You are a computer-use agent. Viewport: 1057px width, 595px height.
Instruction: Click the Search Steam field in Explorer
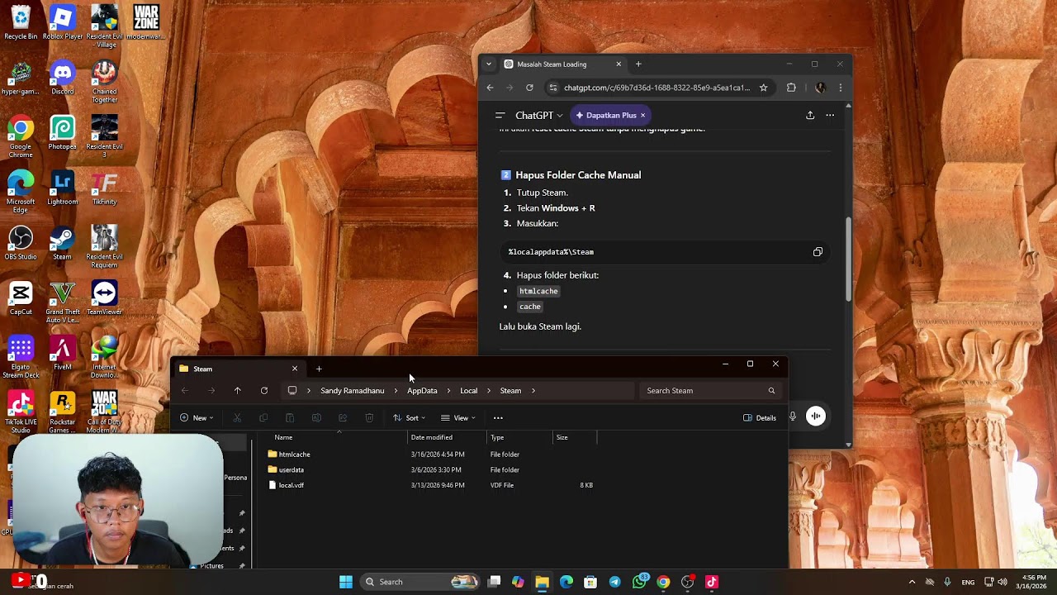point(710,391)
